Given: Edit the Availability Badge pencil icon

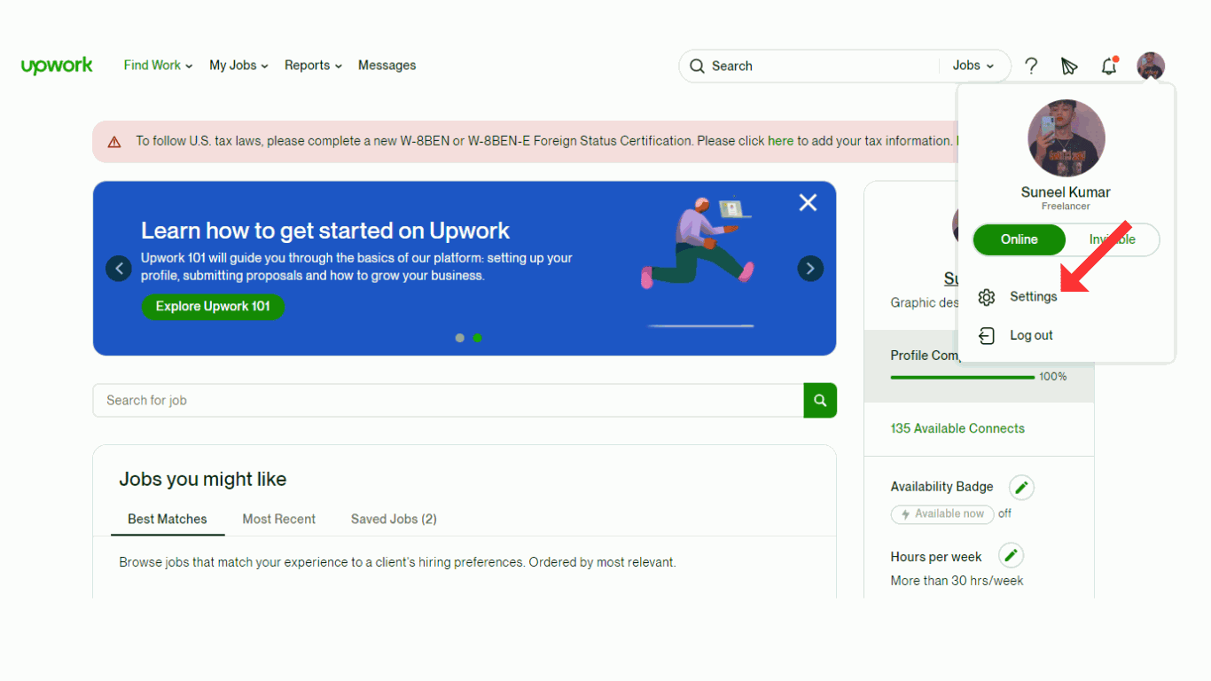Looking at the screenshot, I should 1021,487.
